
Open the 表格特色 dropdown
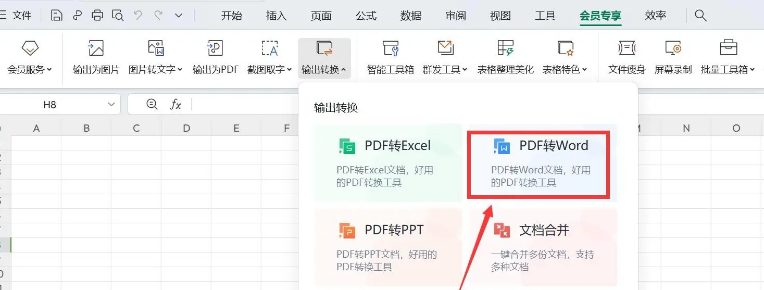[x=565, y=57]
